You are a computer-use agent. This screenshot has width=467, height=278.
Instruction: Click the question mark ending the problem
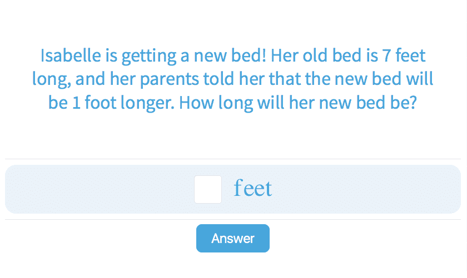(413, 103)
